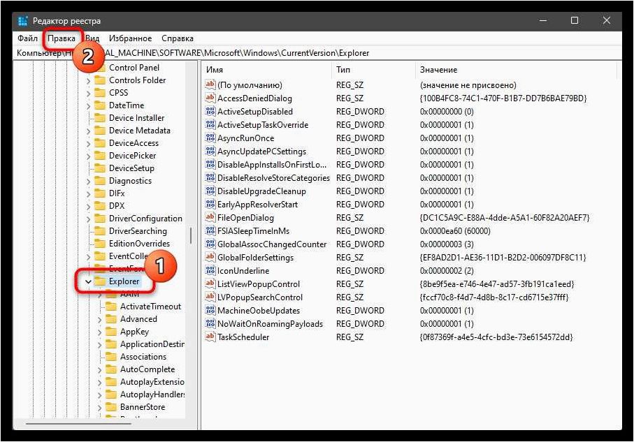
Task: Expand the DriverConfiguration key
Action: pos(89,219)
